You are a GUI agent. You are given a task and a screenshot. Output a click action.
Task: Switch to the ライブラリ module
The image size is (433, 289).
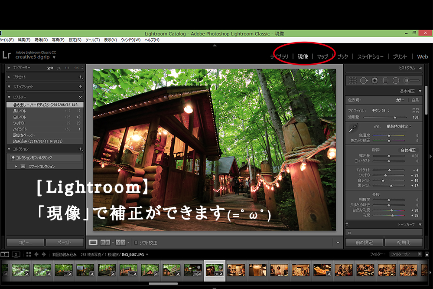pos(279,57)
